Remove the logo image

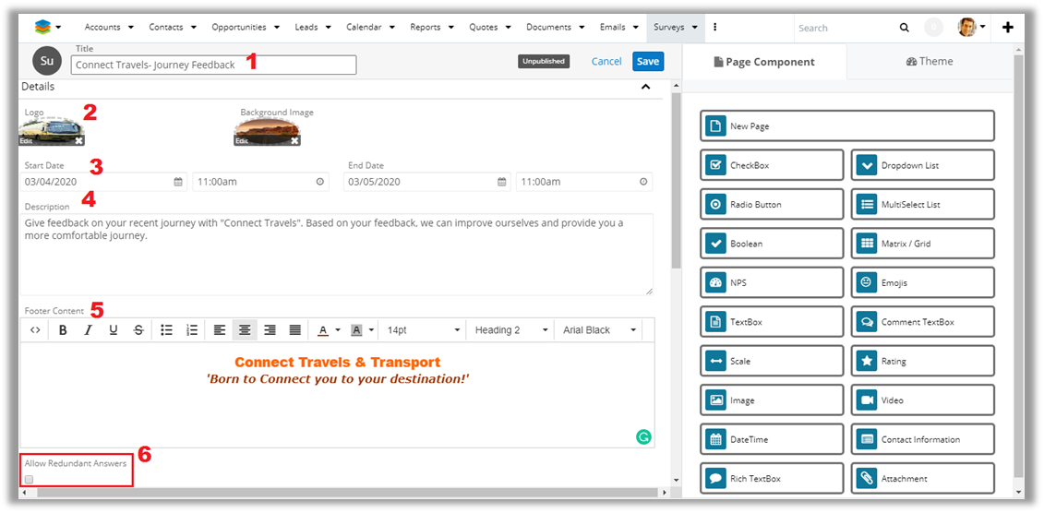click(x=78, y=140)
